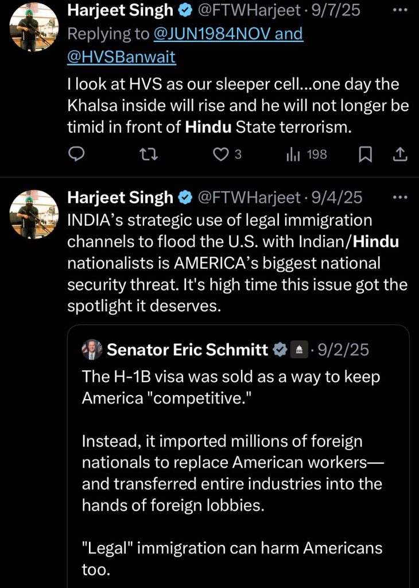Open @HVSBanwait profile mention link

pos(122,57)
